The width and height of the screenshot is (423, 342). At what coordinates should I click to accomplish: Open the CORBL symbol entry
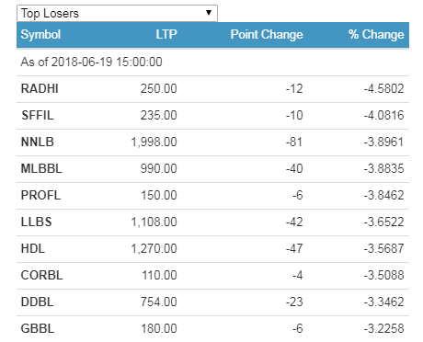pos(41,275)
